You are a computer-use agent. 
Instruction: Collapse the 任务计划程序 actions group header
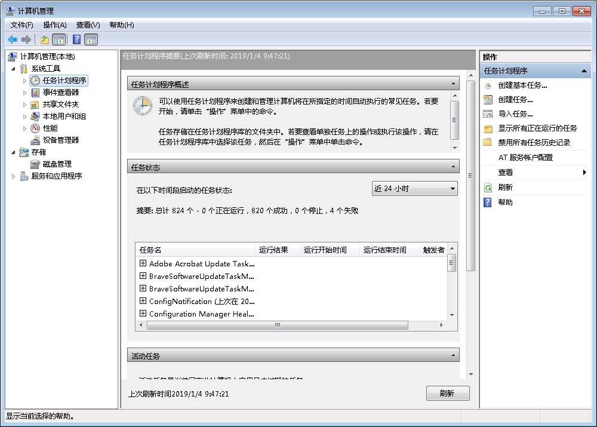coord(584,71)
